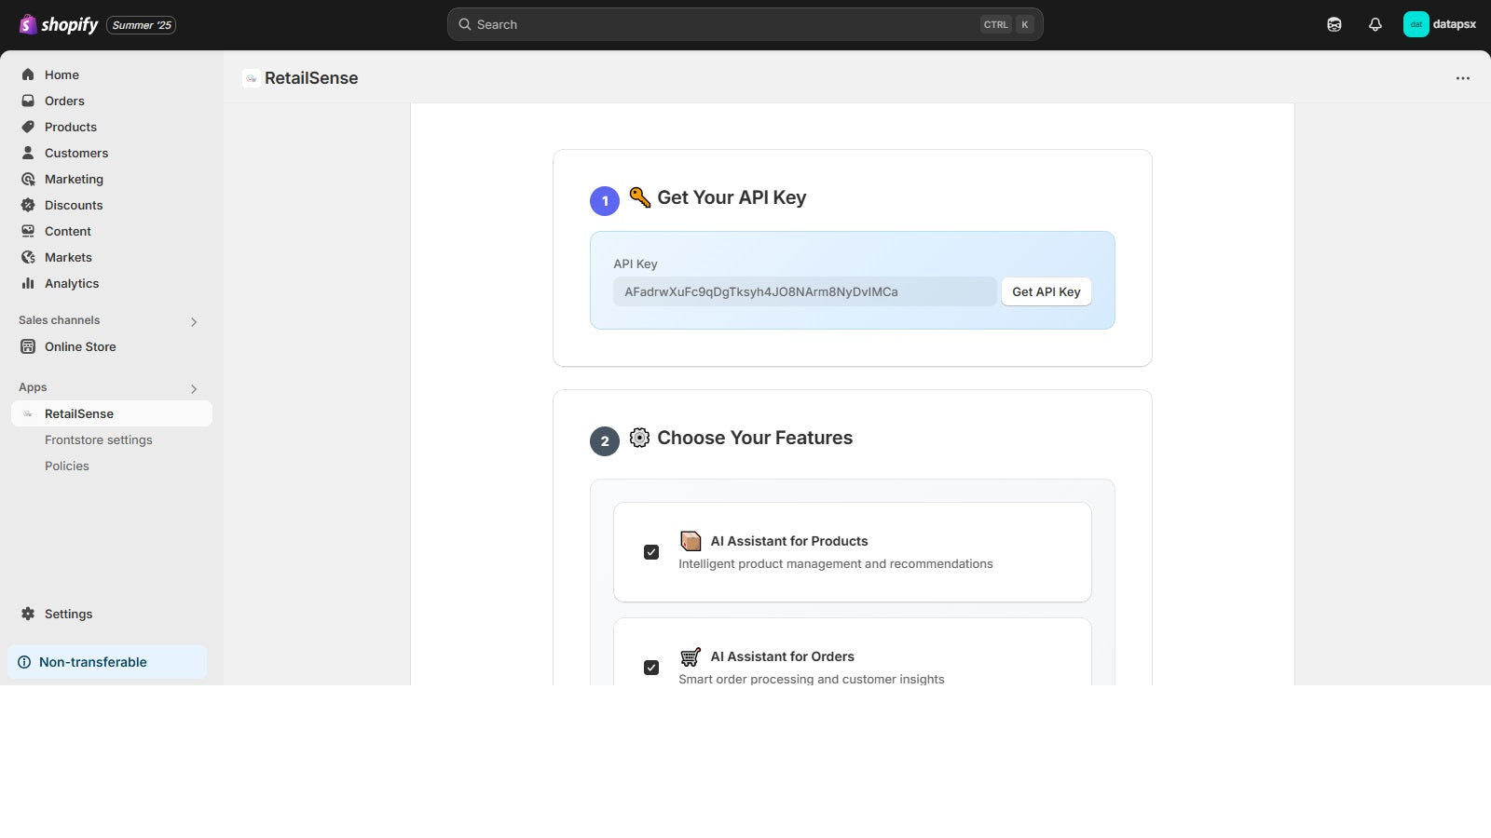Expand the Apps section chevron
The height and width of the screenshot is (838, 1491).
(x=194, y=389)
